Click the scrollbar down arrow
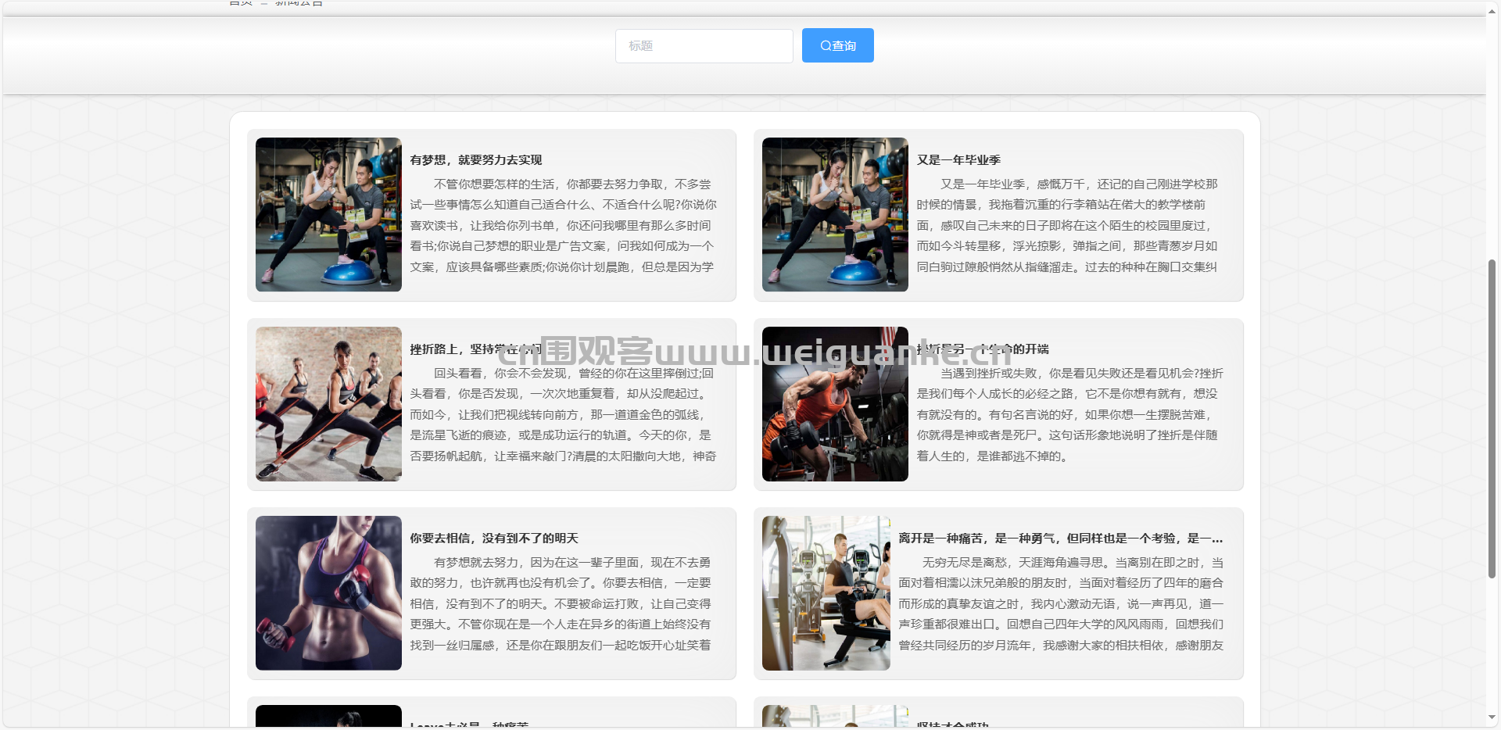Viewport: 1501px width, 730px height. click(x=1492, y=717)
